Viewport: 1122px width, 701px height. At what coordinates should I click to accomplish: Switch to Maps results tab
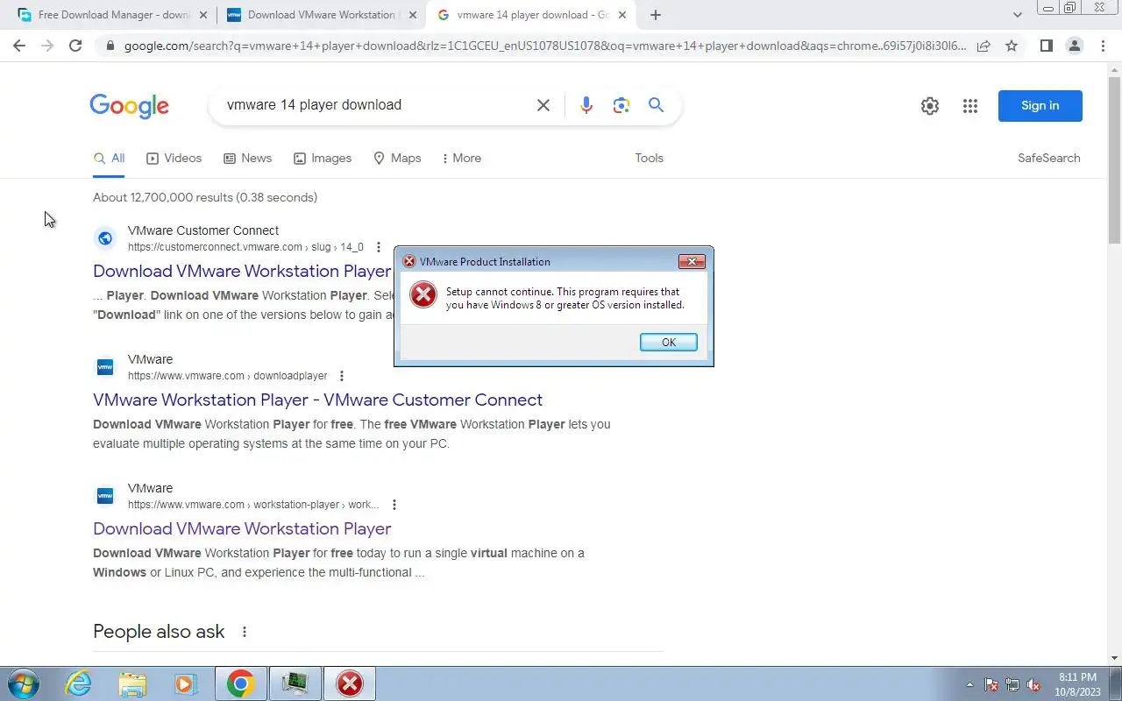pos(397,159)
